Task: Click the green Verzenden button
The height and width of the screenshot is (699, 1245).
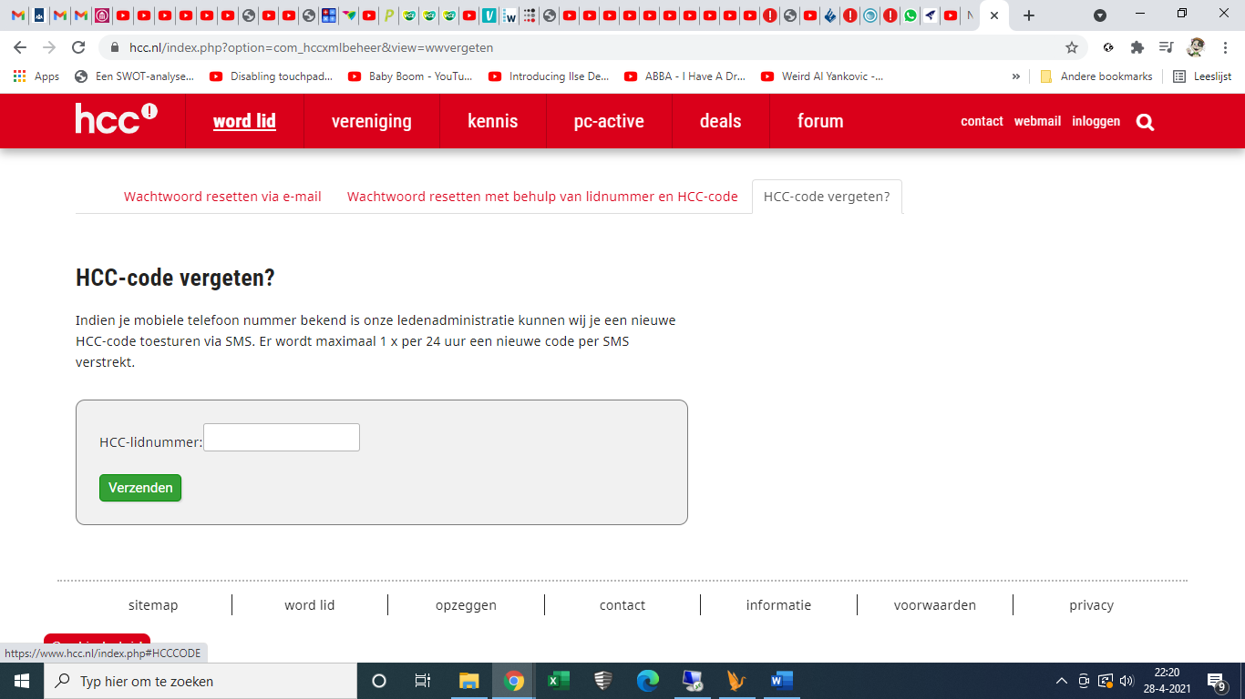Action: [140, 488]
